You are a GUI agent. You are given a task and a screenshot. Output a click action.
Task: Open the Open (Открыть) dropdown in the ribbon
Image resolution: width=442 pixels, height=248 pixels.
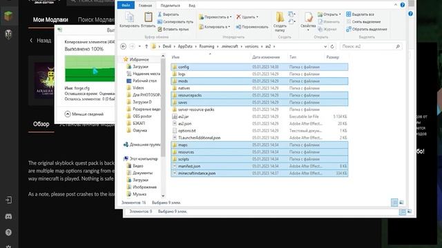pyautogui.click(x=329, y=14)
